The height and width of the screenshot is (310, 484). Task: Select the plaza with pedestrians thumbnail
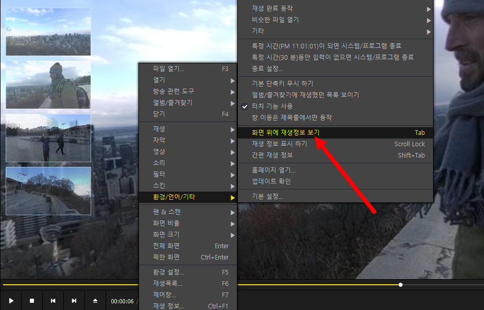click(x=48, y=138)
